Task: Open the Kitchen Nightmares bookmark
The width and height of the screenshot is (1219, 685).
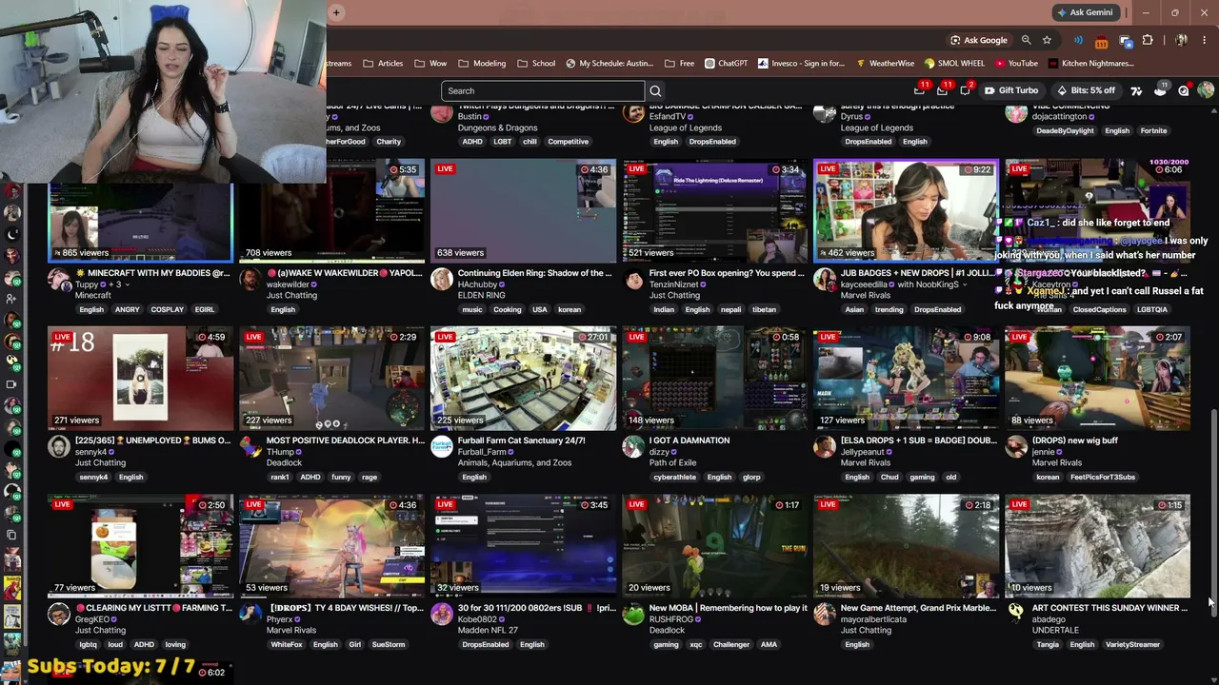Action: (x=1090, y=64)
